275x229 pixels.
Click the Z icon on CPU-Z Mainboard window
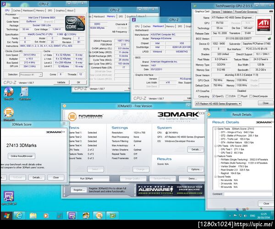click(x=134, y=19)
